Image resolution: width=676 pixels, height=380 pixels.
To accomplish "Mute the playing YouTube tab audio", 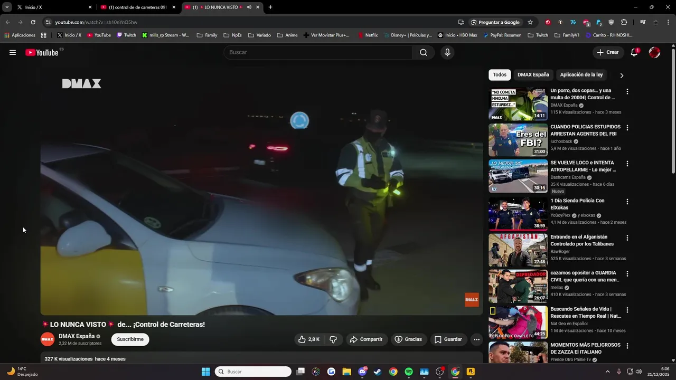I will tap(249, 7).
